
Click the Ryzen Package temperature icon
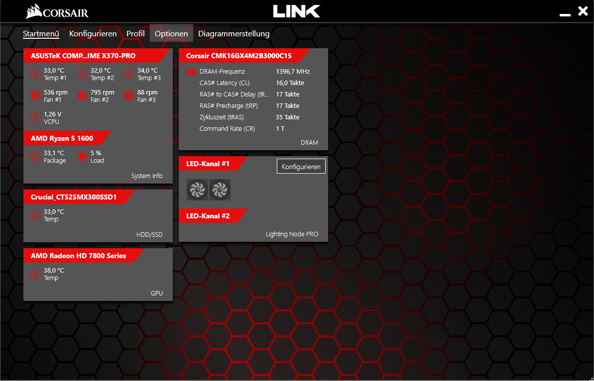pos(35,157)
